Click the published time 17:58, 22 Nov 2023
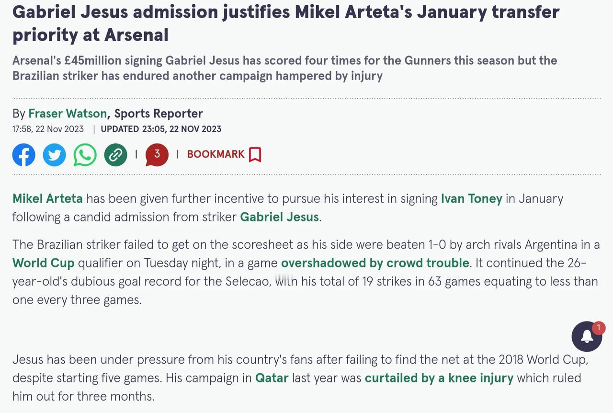The width and height of the screenshot is (613, 413). click(48, 129)
